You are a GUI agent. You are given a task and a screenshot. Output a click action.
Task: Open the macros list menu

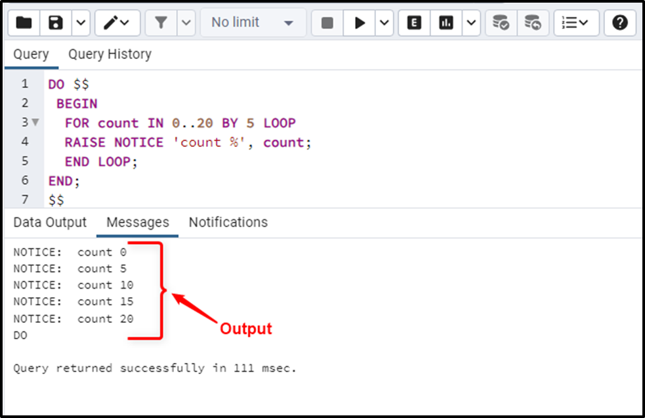click(576, 23)
